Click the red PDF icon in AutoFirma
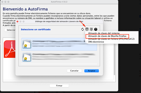141x93 pixels. (x=9, y=49)
